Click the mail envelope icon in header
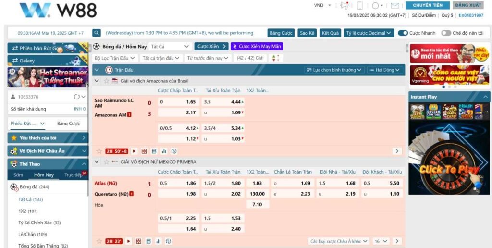492x248 pixels. (x=394, y=6)
